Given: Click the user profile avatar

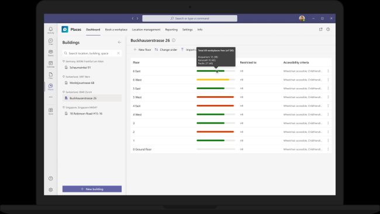Looking at the screenshot, I should coord(302,19).
